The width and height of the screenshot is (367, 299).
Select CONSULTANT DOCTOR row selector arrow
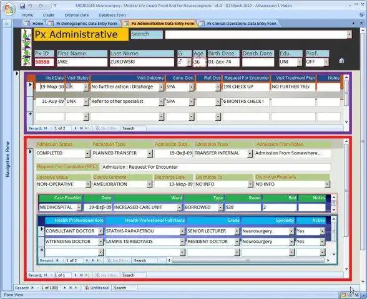41,230
